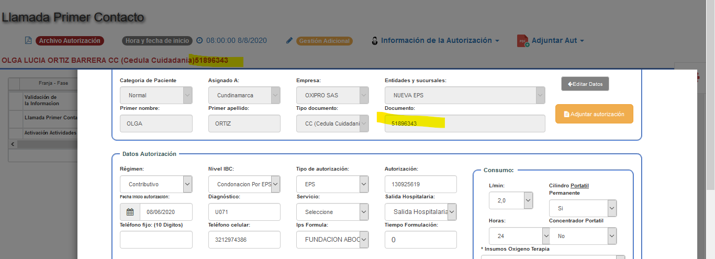Click Primer apellido field containing ORTIZ
Screen dimensions: 715x259
tap(244, 123)
